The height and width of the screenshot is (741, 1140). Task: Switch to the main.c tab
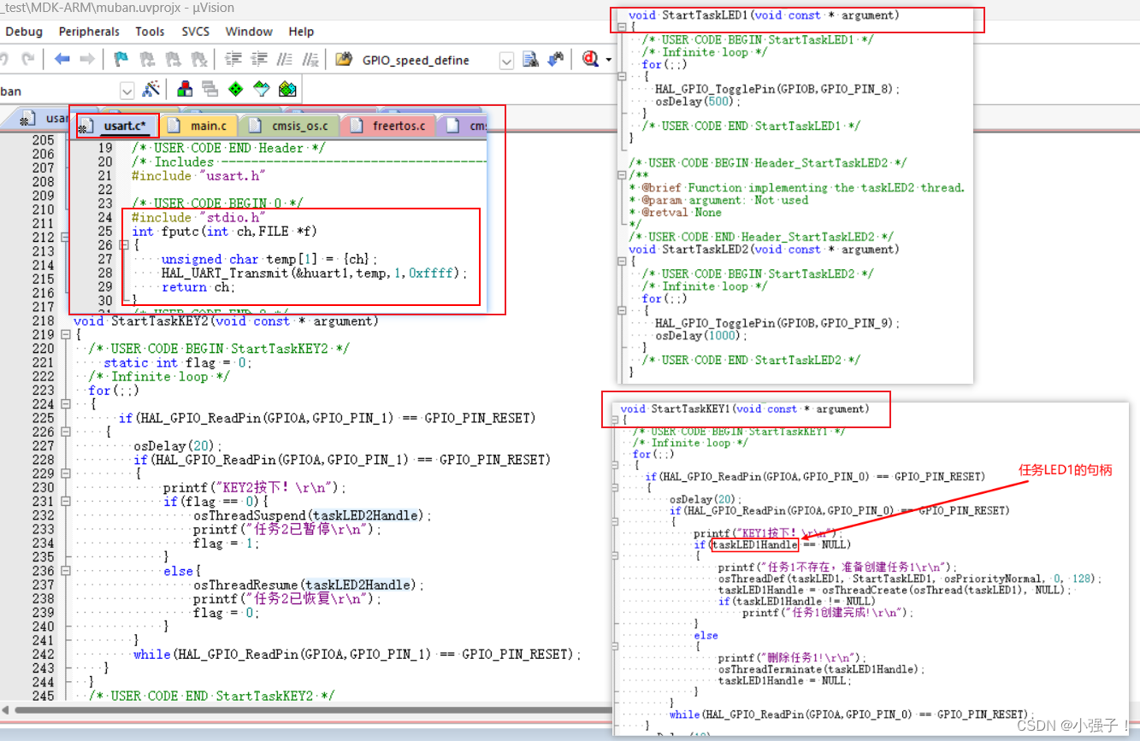[199, 126]
